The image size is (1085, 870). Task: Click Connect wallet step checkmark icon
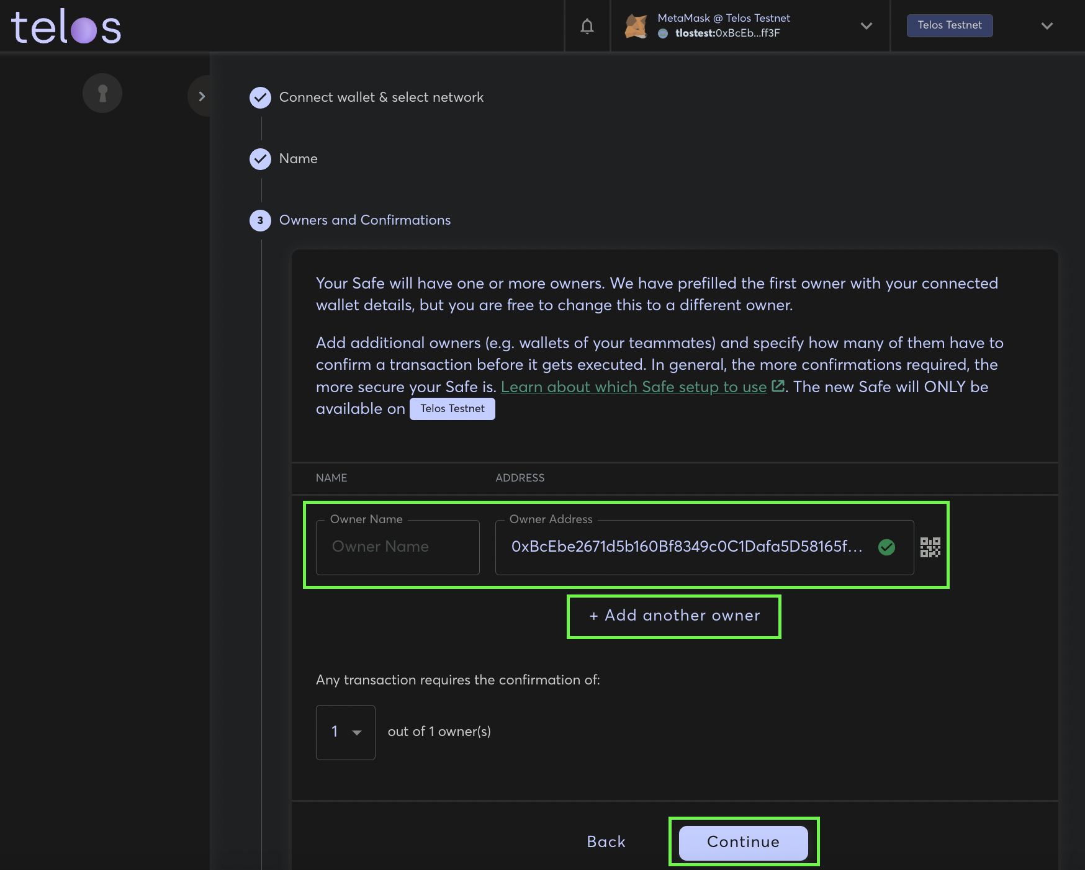click(260, 97)
